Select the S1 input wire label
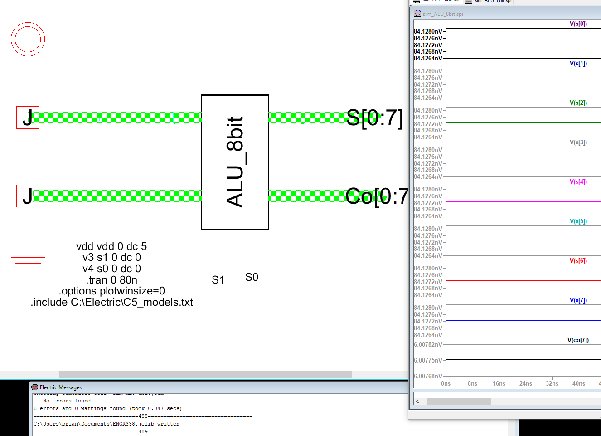The width and height of the screenshot is (601, 436). [218, 280]
